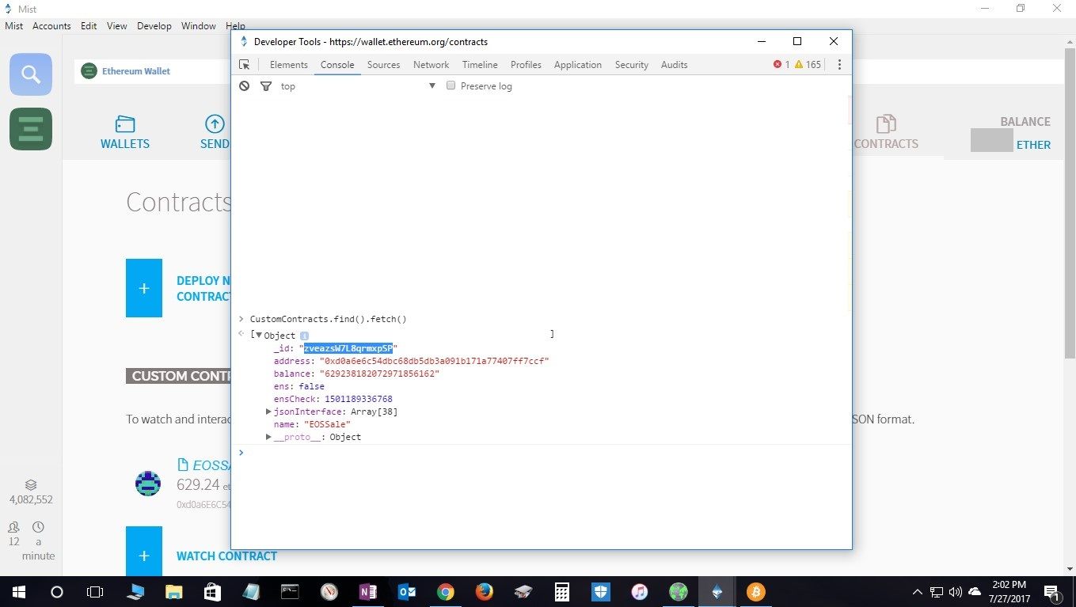Open the Timeline tab
This screenshot has height=607, width=1076.
pyautogui.click(x=480, y=65)
